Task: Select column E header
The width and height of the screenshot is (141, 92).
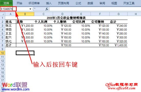Action: [x=81, y=14]
